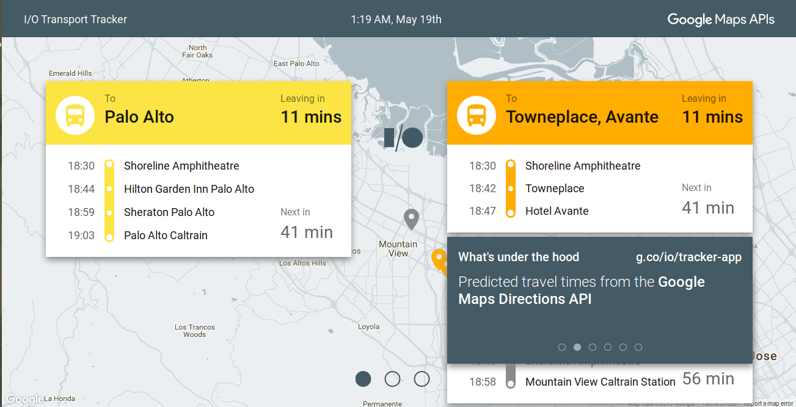Click the Google logo at map corner
This screenshot has height=407, width=796.
click(x=24, y=399)
